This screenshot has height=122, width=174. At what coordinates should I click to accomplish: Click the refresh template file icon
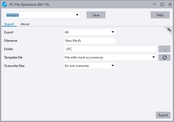click(164, 57)
